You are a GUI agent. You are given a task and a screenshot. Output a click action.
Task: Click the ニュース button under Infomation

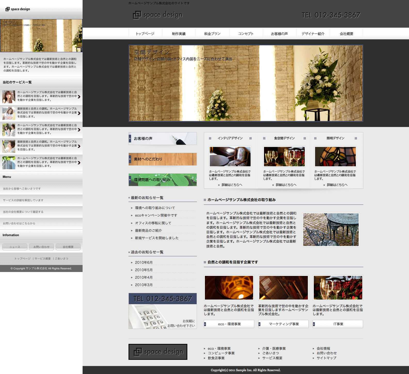15,247
